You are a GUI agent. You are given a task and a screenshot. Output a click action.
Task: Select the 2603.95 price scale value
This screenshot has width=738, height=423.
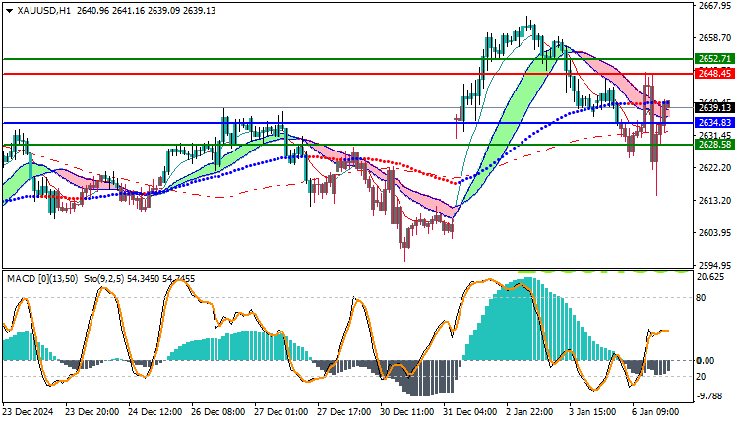pyautogui.click(x=714, y=233)
